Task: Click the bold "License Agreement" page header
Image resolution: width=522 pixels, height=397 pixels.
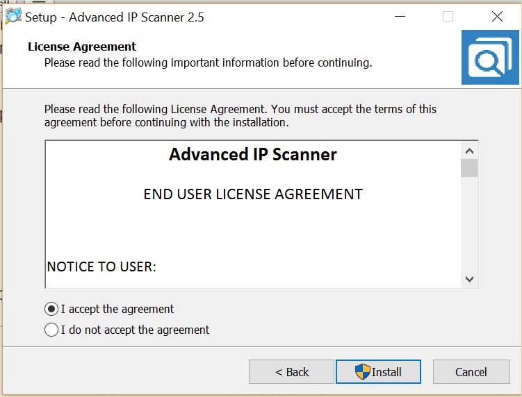Action: 82,47
